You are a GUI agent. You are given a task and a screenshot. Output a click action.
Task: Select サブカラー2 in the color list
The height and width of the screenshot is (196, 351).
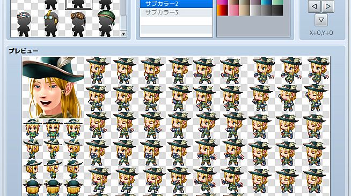tap(176, 4)
